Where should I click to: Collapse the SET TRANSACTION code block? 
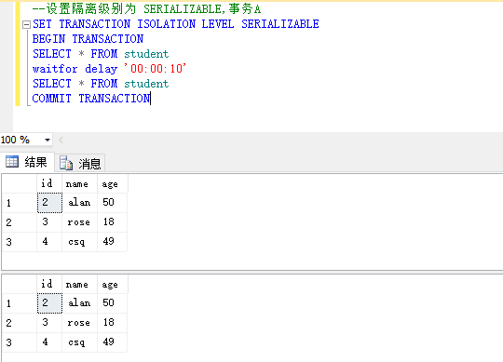coord(27,25)
